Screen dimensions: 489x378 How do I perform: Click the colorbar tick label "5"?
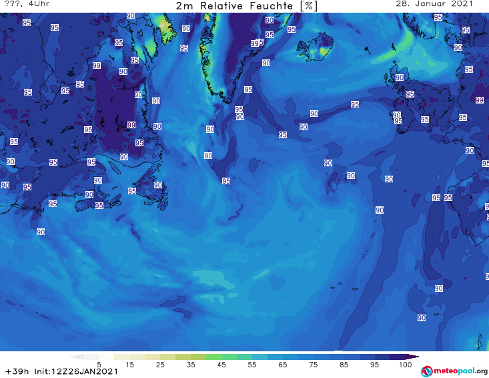[99, 365]
